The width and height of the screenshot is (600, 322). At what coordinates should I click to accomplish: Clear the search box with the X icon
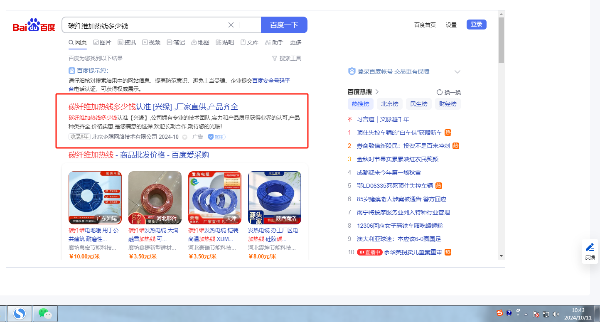point(231,25)
